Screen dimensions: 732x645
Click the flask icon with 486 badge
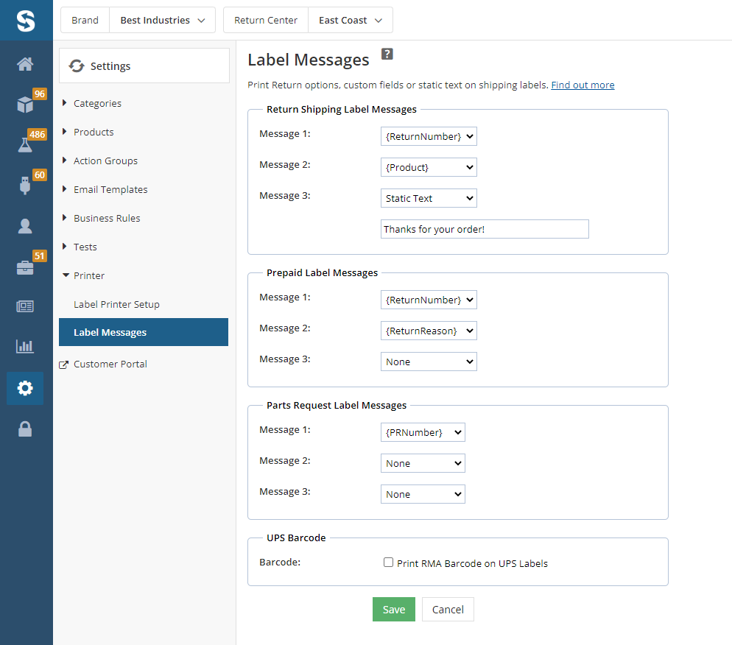point(25,144)
